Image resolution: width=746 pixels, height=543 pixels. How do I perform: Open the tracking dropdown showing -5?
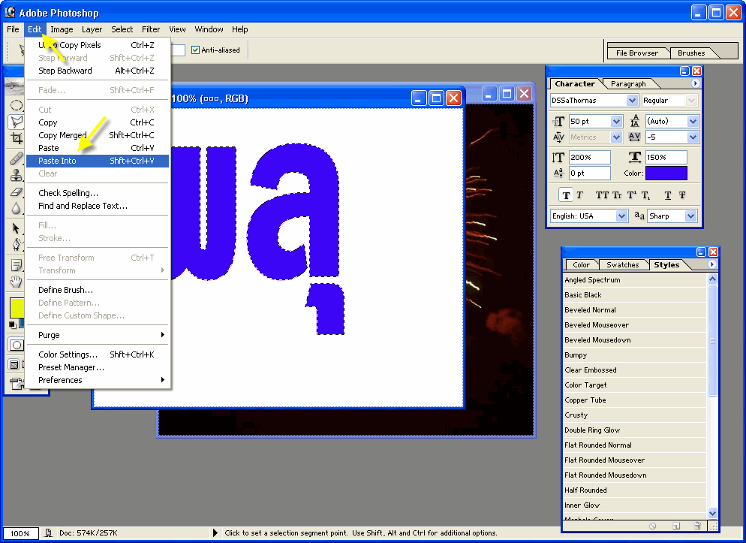(x=693, y=137)
